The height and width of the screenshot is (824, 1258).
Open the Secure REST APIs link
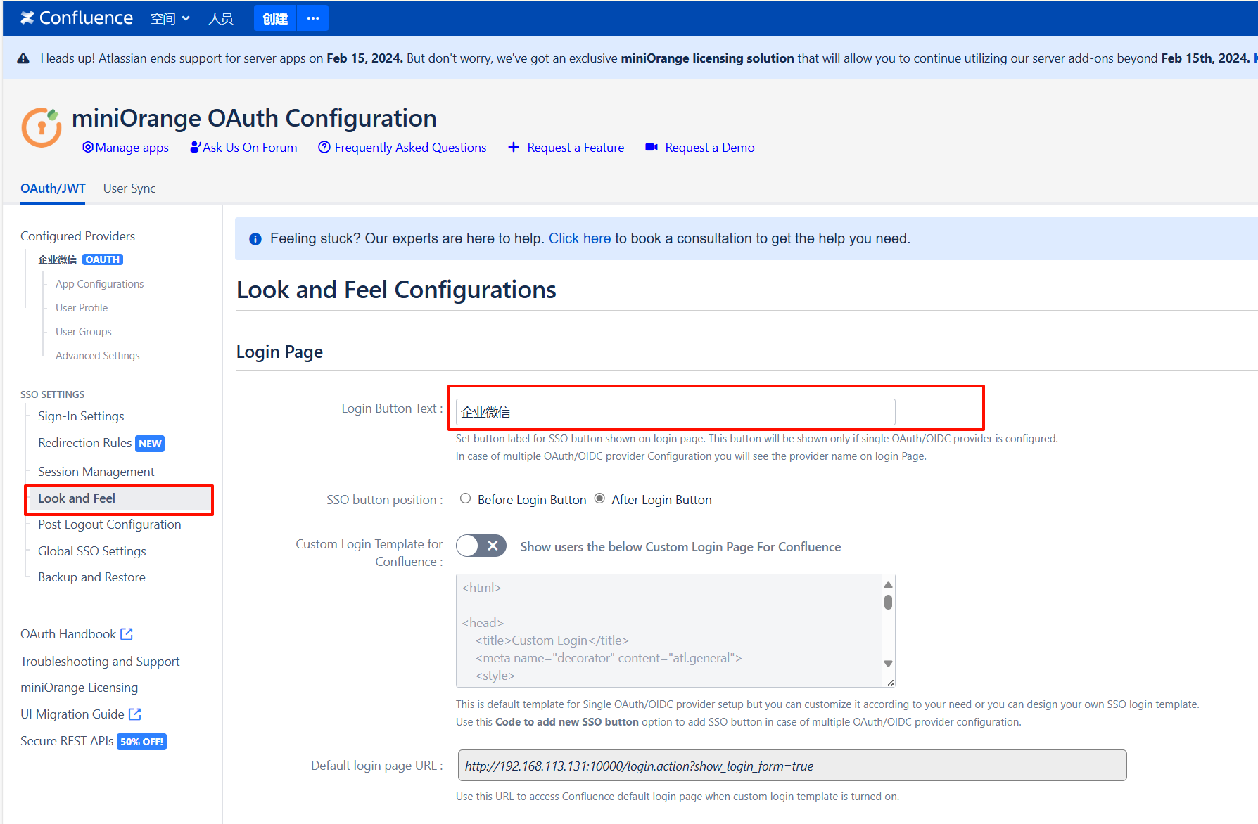[67, 741]
